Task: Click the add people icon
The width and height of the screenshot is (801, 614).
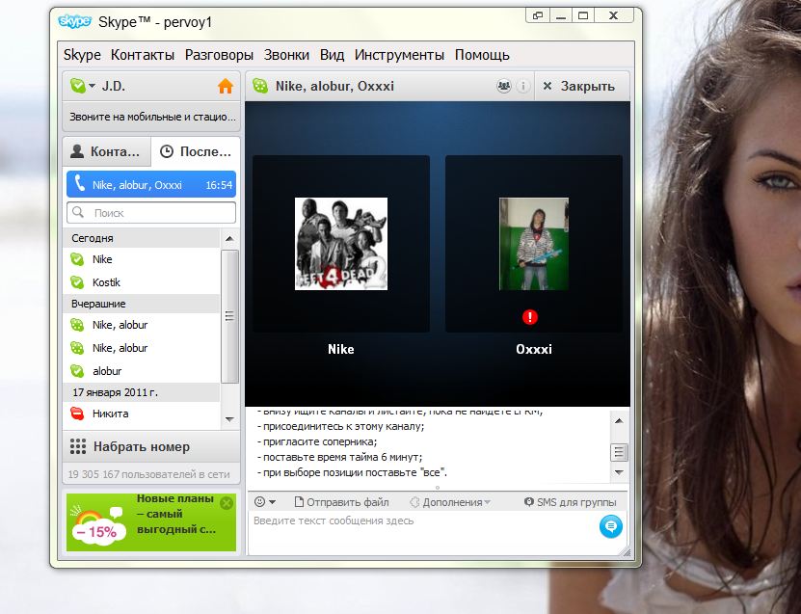Action: coord(504,87)
